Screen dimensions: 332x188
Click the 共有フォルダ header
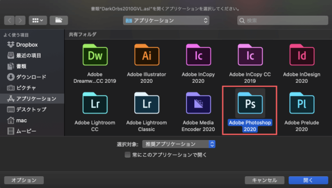pos(83,35)
